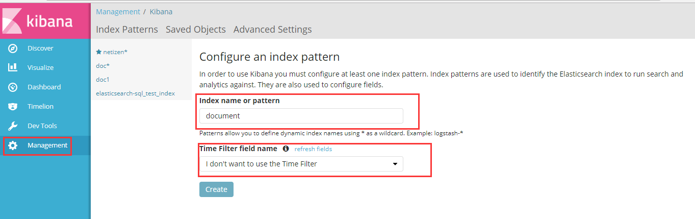
Task: Select the doc* index pattern
Action: click(x=103, y=66)
